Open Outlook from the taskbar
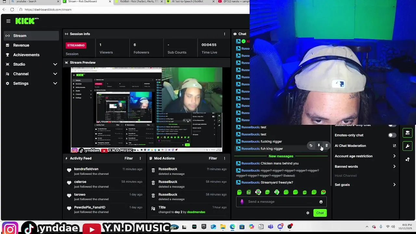 [x=213, y=227]
